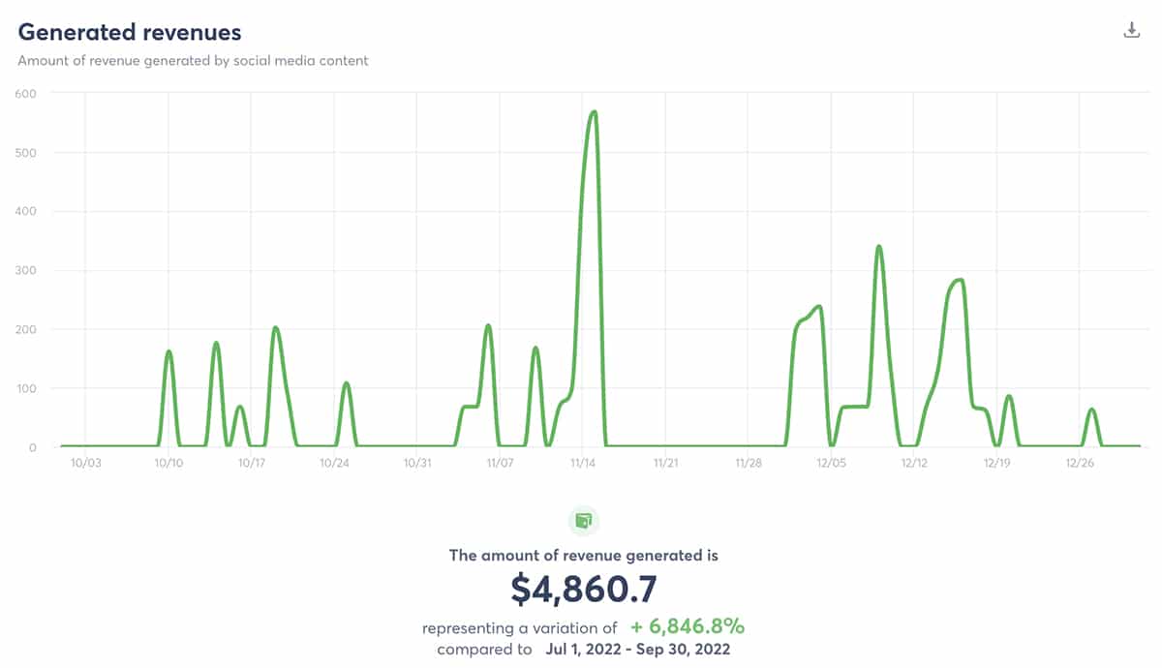Click the 300 y-axis value label
Viewport: 1162px width, 668px height.
point(25,270)
